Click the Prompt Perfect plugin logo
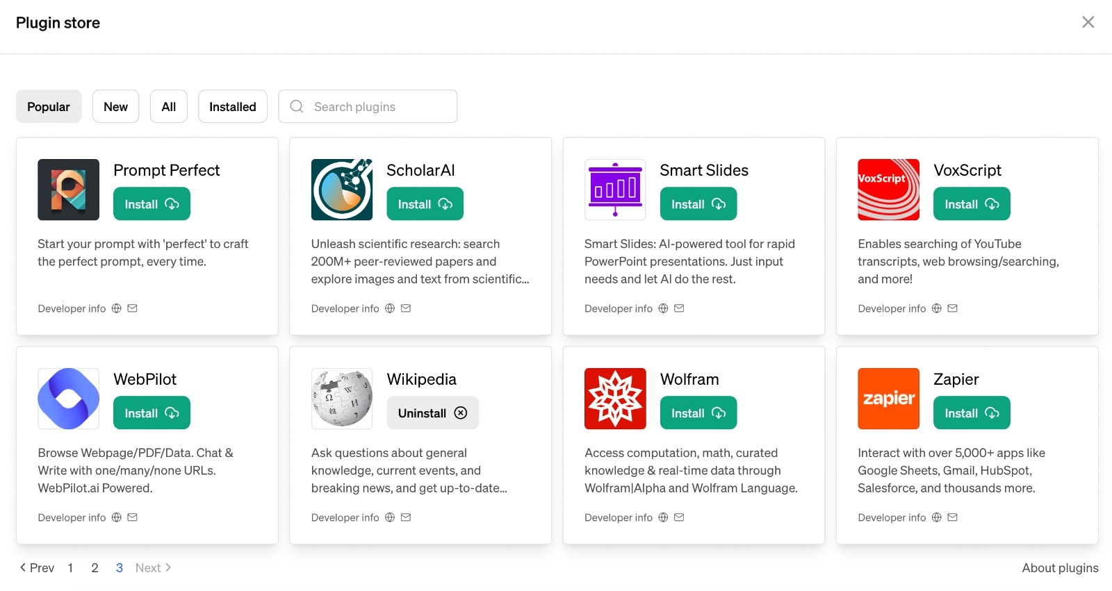1112x591 pixels. pos(68,190)
